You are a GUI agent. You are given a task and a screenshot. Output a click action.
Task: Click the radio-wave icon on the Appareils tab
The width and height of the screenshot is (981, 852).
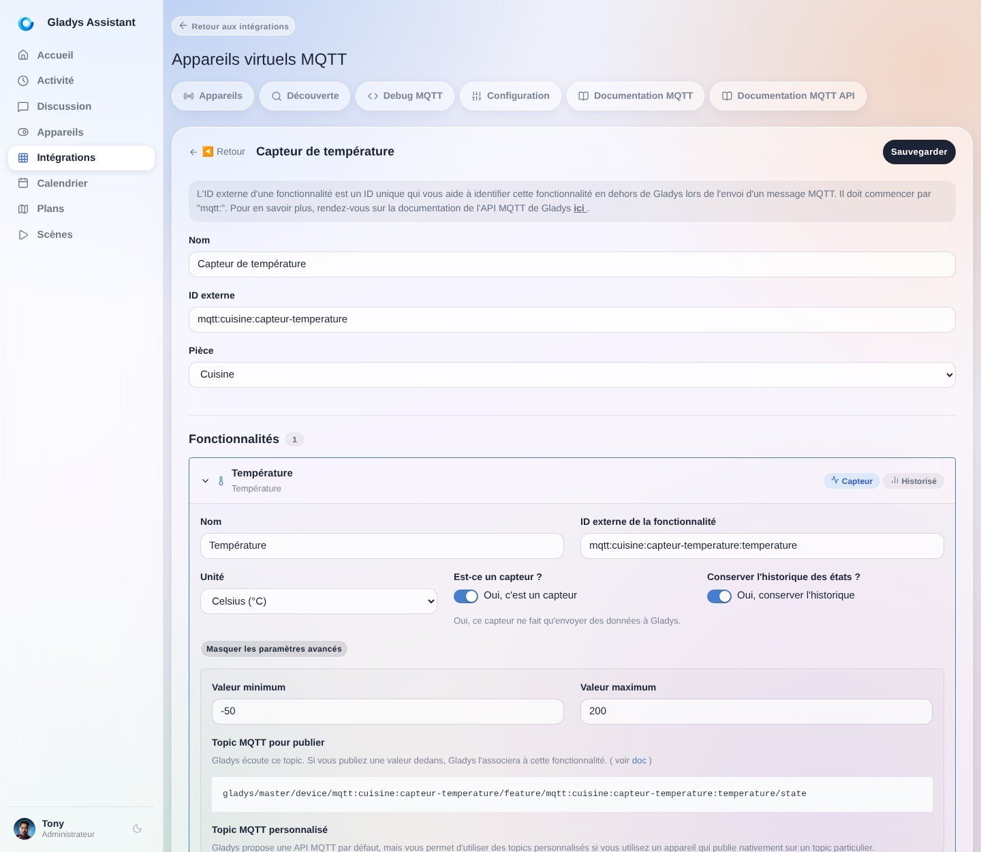pos(188,96)
